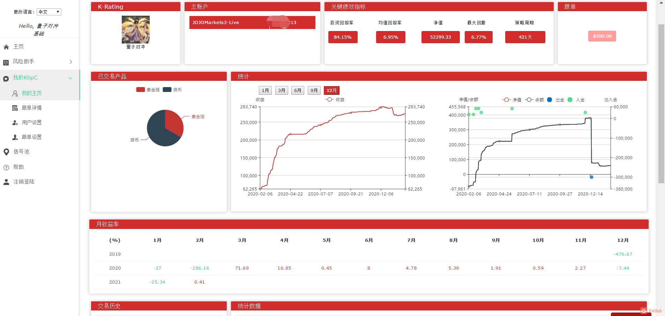The image size is (665, 316).
Task: Collapse the 我的KlipC menu chevron
Action: [70, 78]
